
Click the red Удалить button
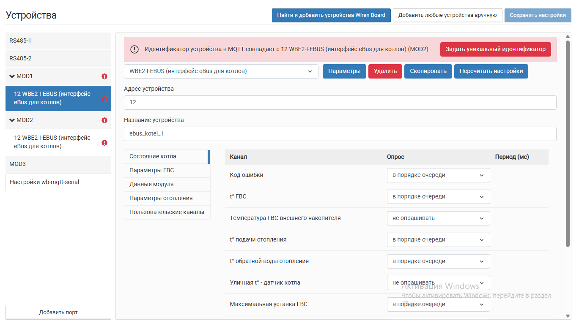[385, 71]
